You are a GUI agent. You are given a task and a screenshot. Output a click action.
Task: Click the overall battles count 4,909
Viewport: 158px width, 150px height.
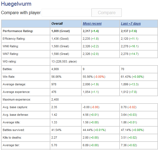(x=55, y=69)
